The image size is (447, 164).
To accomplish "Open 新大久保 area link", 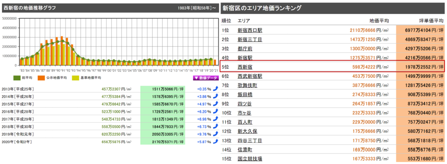I will 247,131.
